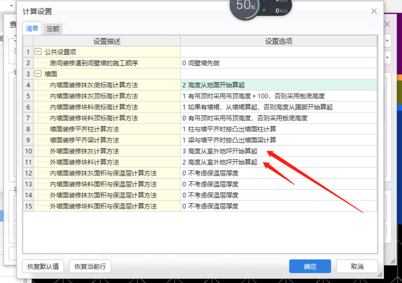Select row 内墙面装修块料面积与保温层计算方法
This screenshot has width=402, height=283.
[107, 184]
